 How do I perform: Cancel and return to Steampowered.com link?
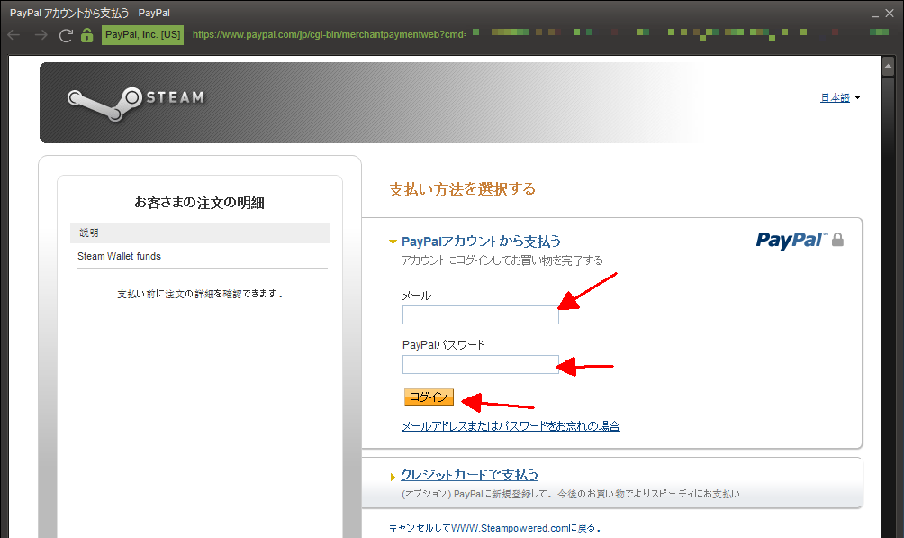point(497,527)
